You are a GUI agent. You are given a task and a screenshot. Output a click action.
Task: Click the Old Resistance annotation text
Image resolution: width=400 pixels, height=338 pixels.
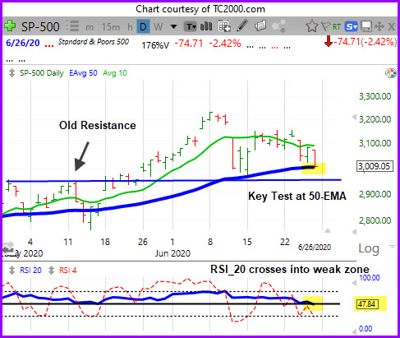click(x=98, y=125)
